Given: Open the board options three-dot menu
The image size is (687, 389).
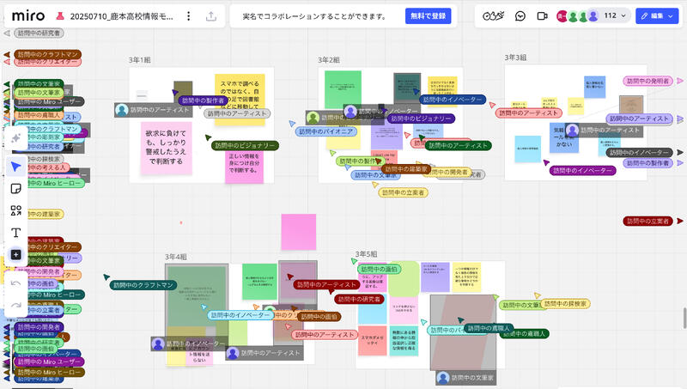Looking at the screenshot, I should tap(189, 15).
